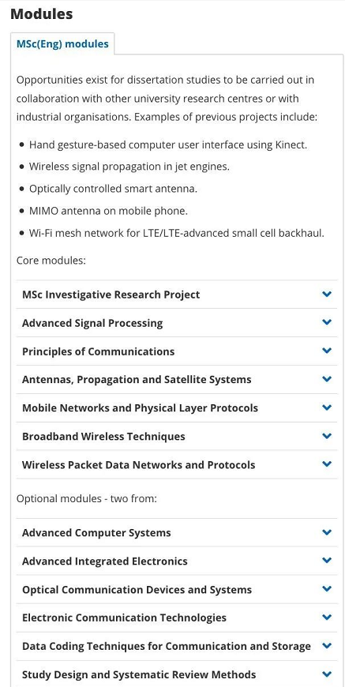The image size is (345, 687).
Task: Open MSc Investigative Research Project title
Action: [111, 295]
